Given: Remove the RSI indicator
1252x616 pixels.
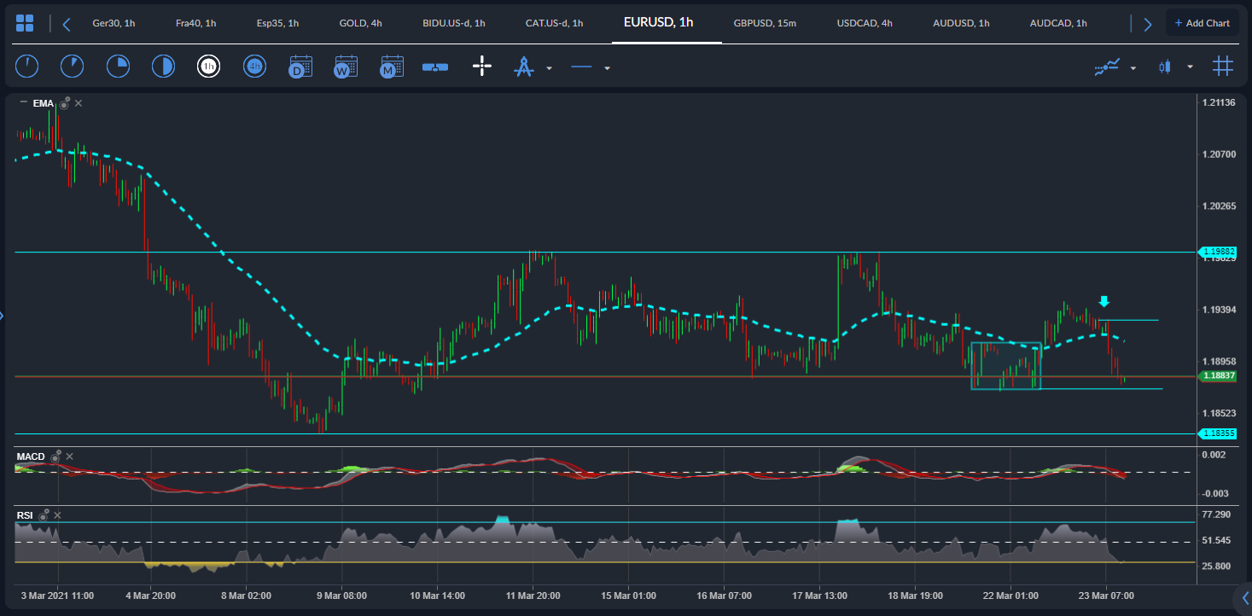Looking at the screenshot, I should click(x=55, y=515).
